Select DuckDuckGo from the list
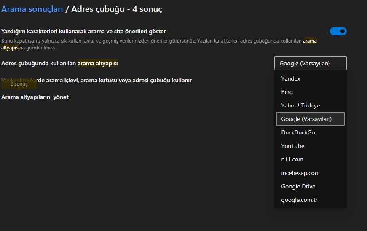The image size is (367, 231). (x=298, y=132)
